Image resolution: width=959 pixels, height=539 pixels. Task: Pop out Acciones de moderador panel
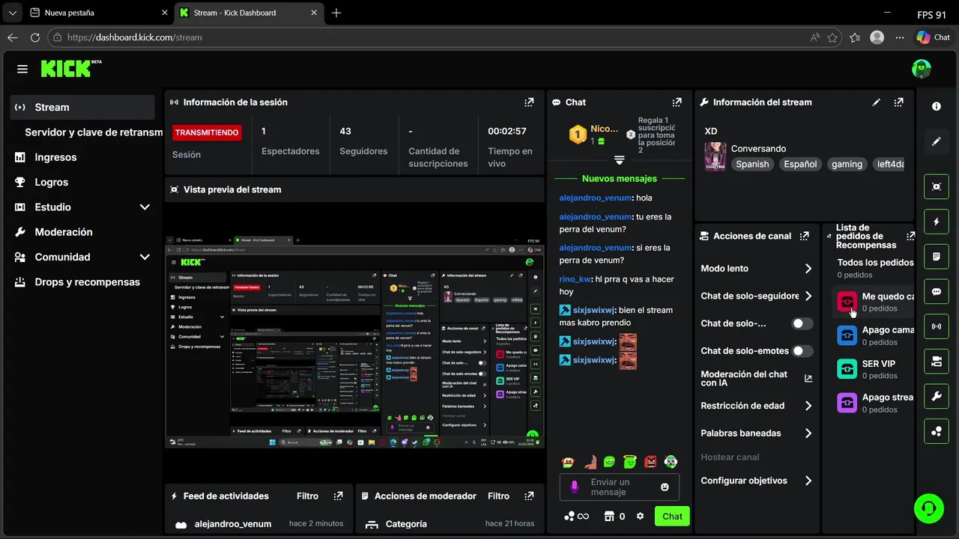[529, 496]
